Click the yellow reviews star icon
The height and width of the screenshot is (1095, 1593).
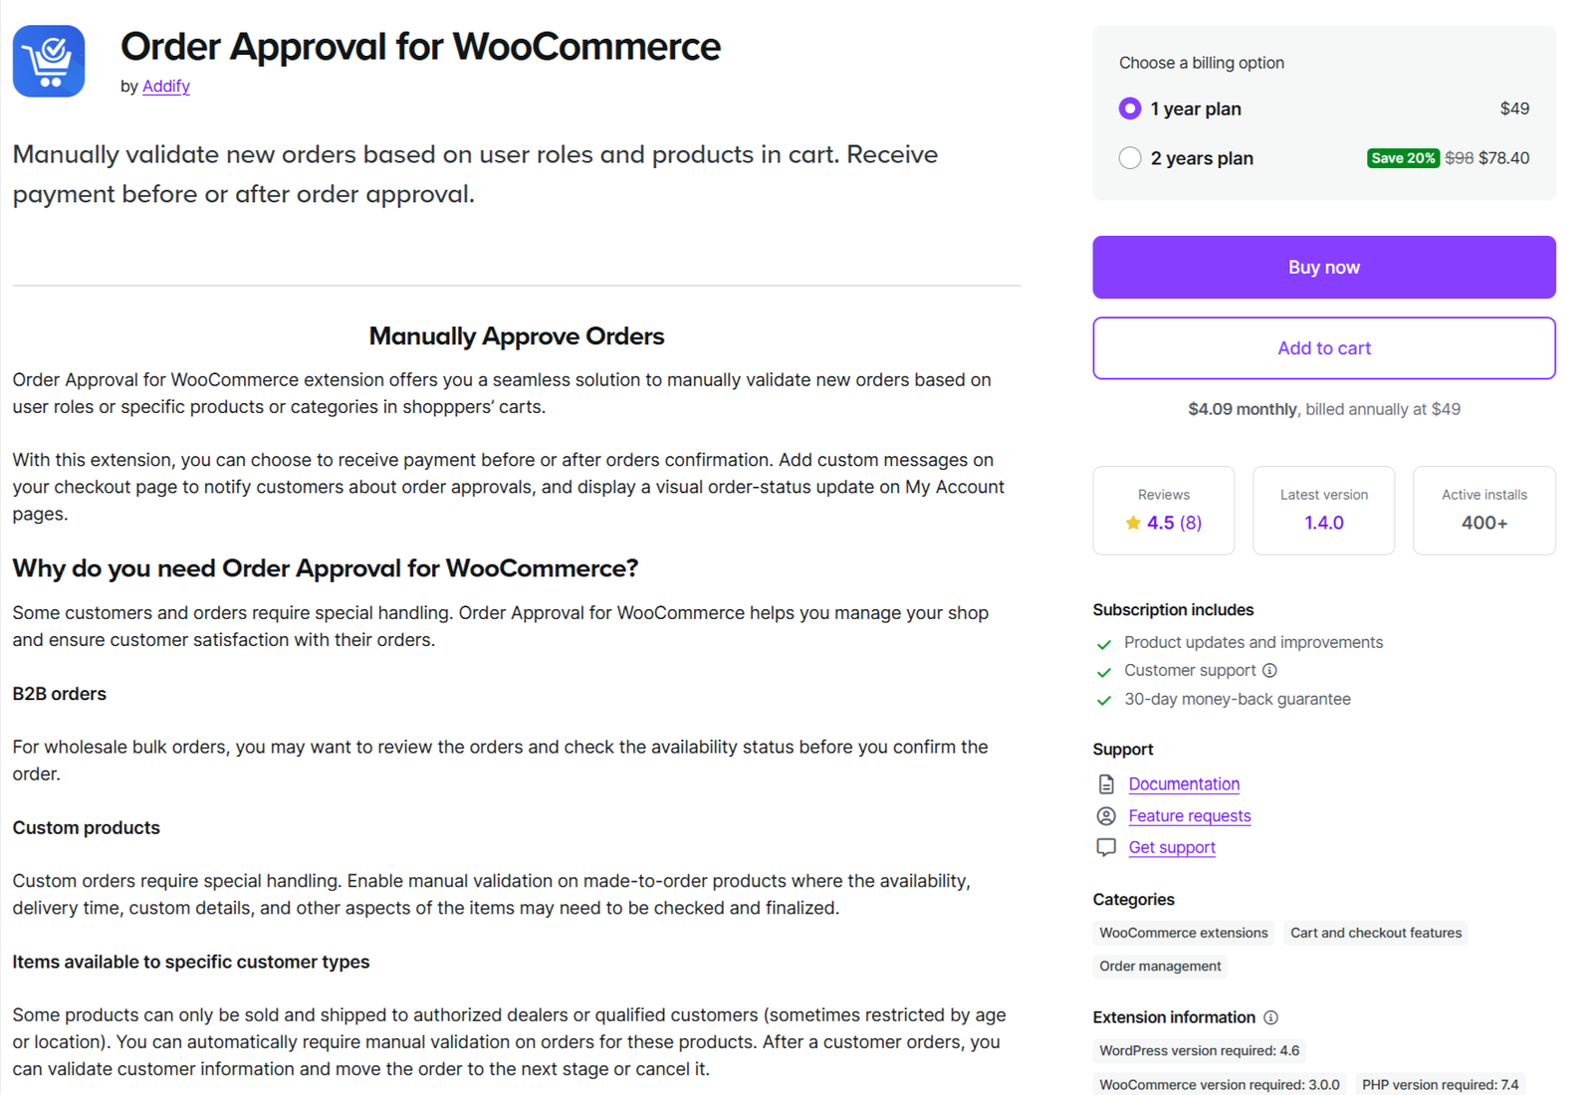click(x=1133, y=523)
